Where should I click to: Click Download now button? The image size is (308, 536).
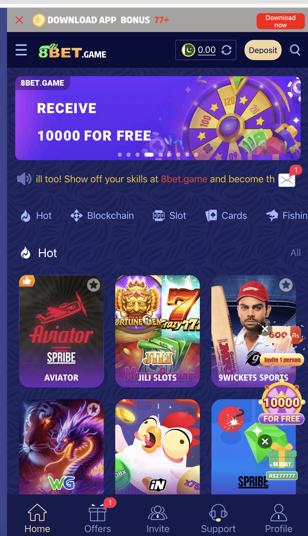tap(280, 21)
